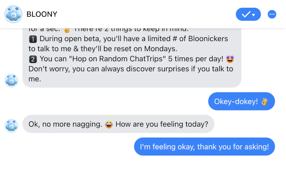Click Bloony's avatar beside the Bloonickers message

[11, 80]
